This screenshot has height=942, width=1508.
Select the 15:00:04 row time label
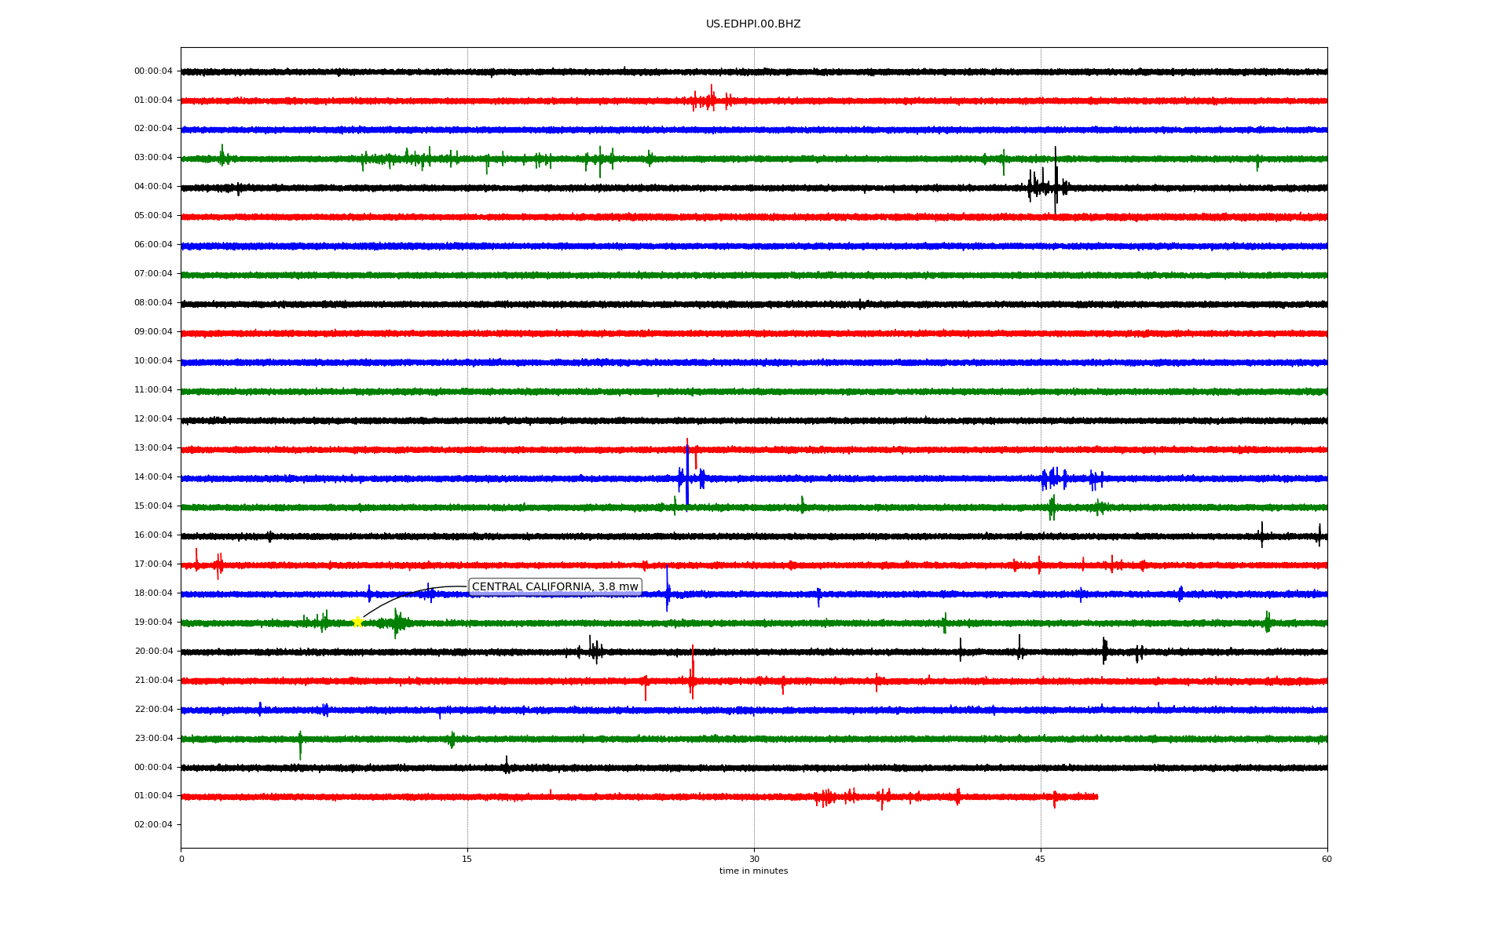pyautogui.click(x=153, y=506)
